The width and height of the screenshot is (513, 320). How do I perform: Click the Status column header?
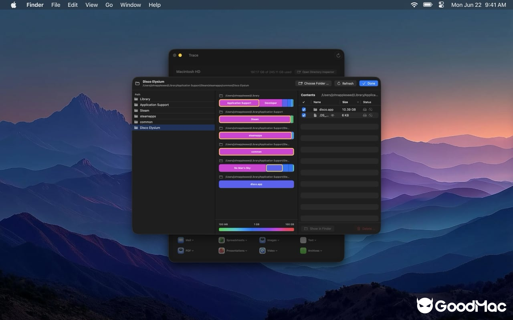[367, 102]
